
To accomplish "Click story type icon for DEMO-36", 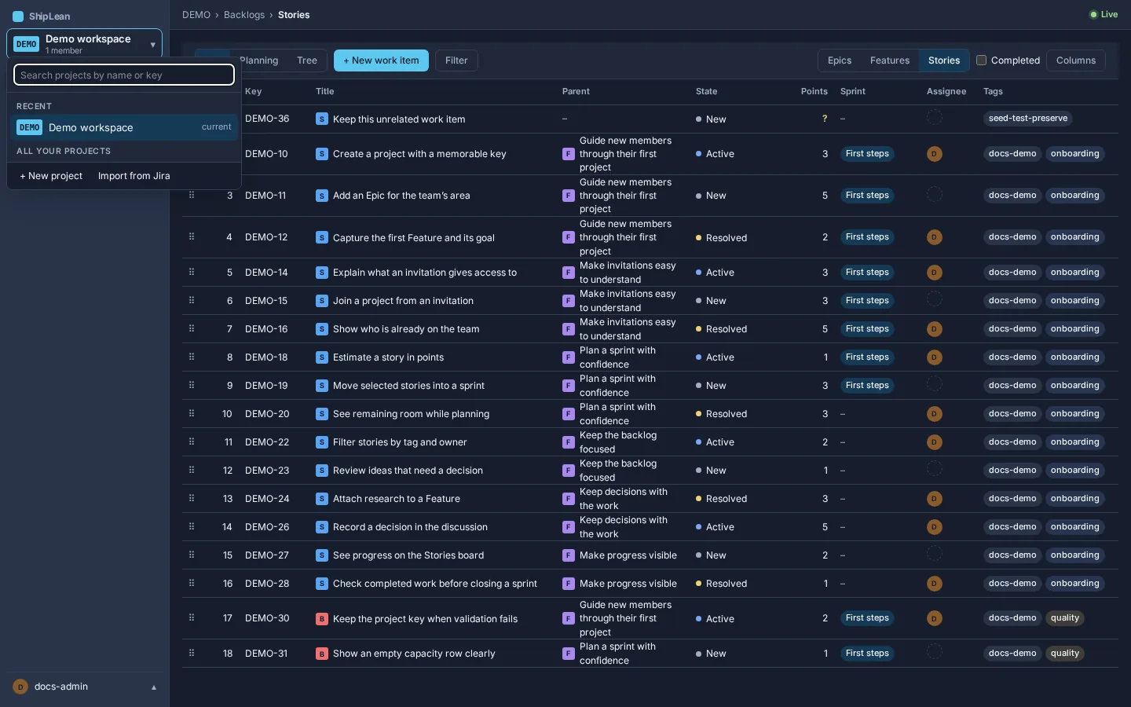I will (321, 119).
